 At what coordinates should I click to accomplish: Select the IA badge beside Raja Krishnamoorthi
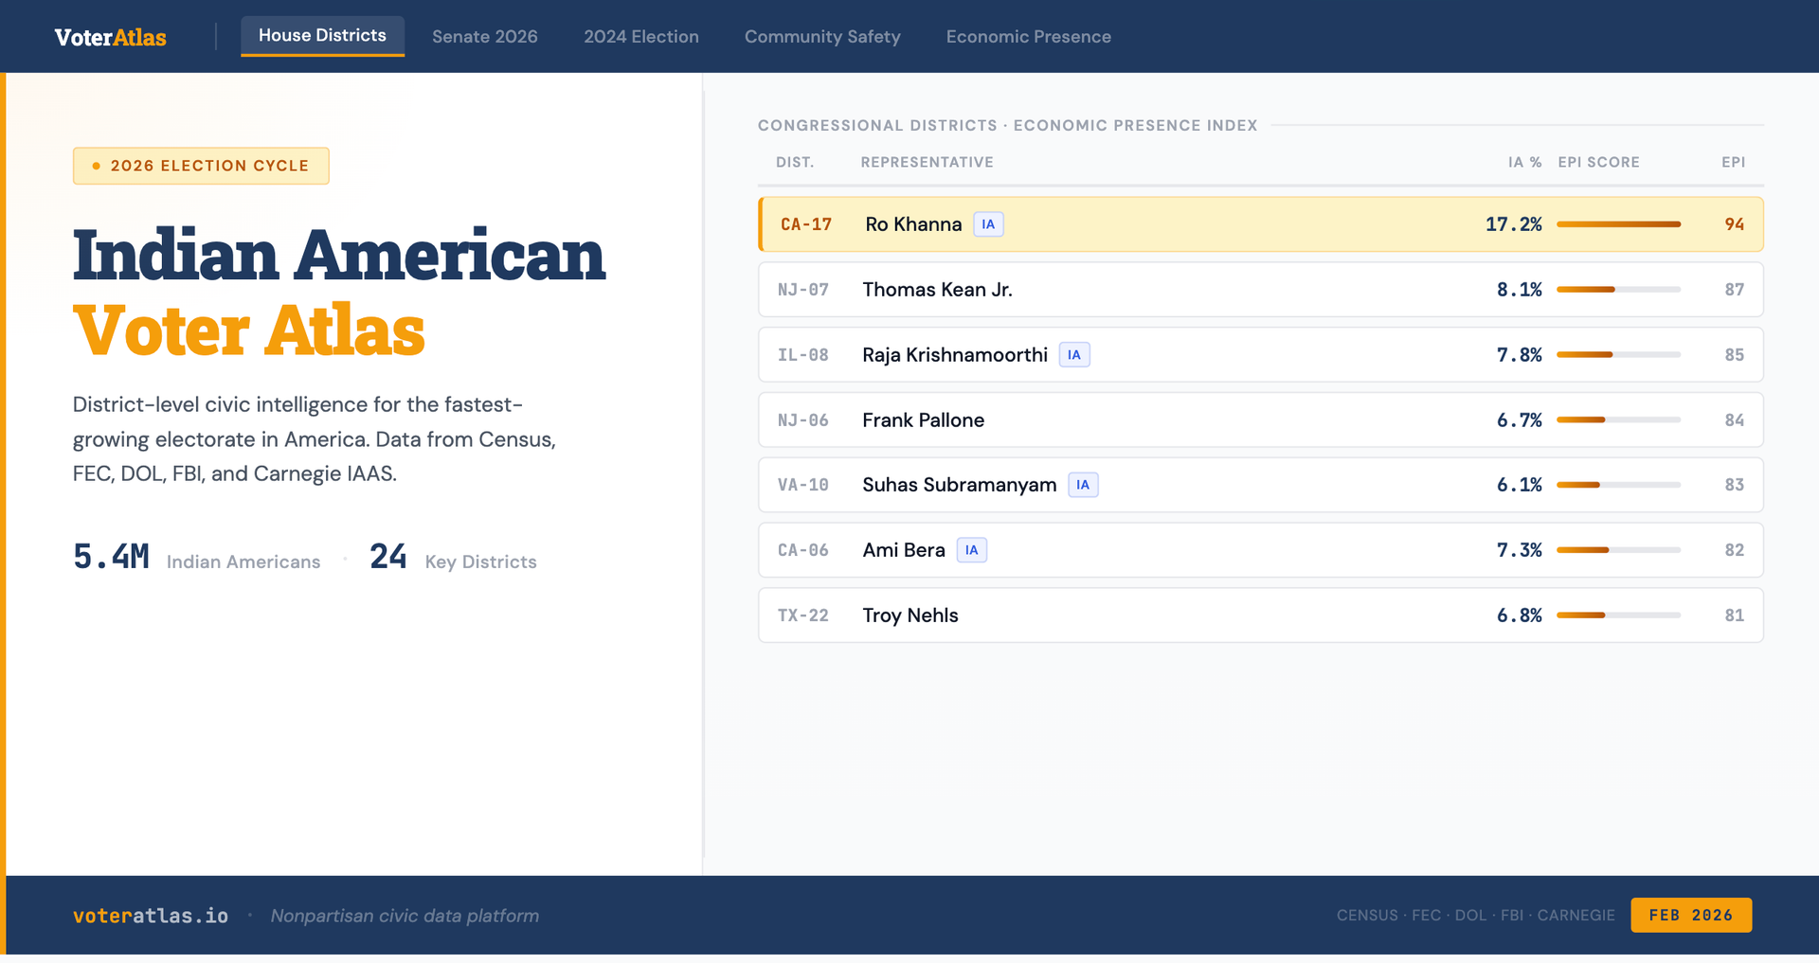tap(1074, 354)
